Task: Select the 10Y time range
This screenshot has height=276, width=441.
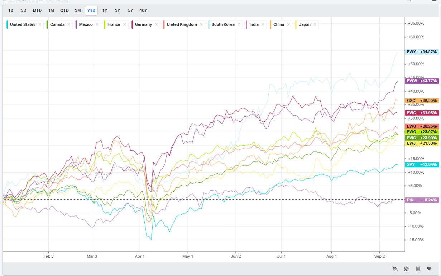Action: point(143,10)
